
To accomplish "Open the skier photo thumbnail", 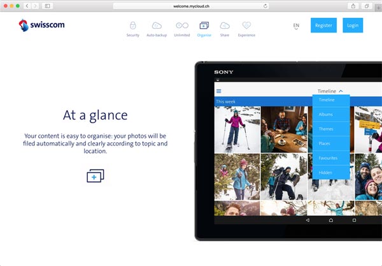I will (236, 129).
